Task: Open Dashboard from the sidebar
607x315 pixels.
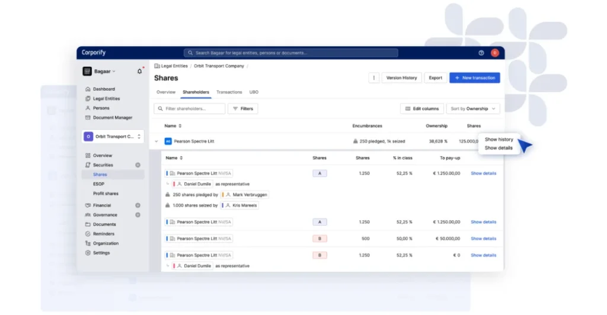Action: click(x=104, y=89)
